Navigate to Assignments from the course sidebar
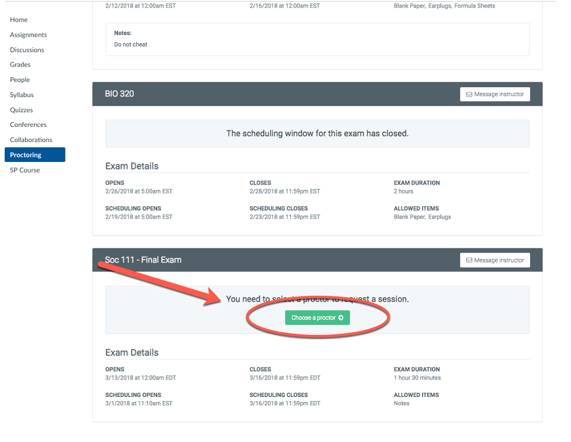Screen dimensions: 571x442 coord(28,34)
